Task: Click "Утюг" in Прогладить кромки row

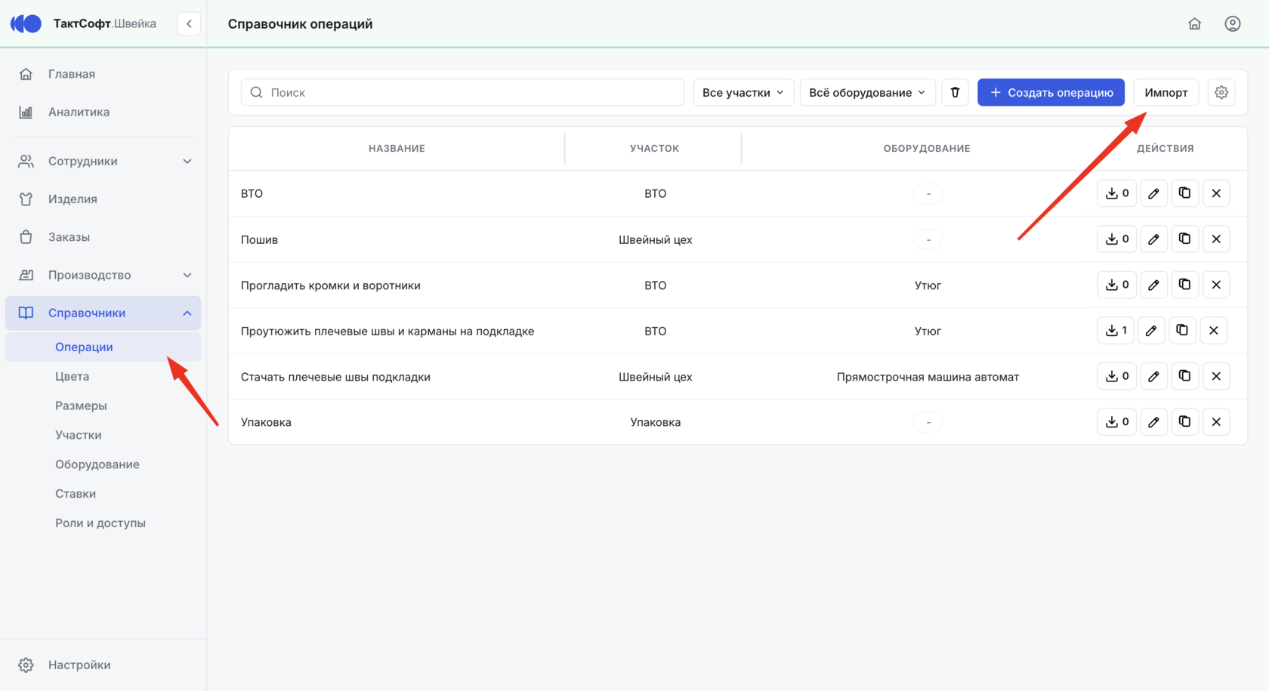Action: [928, 285]
